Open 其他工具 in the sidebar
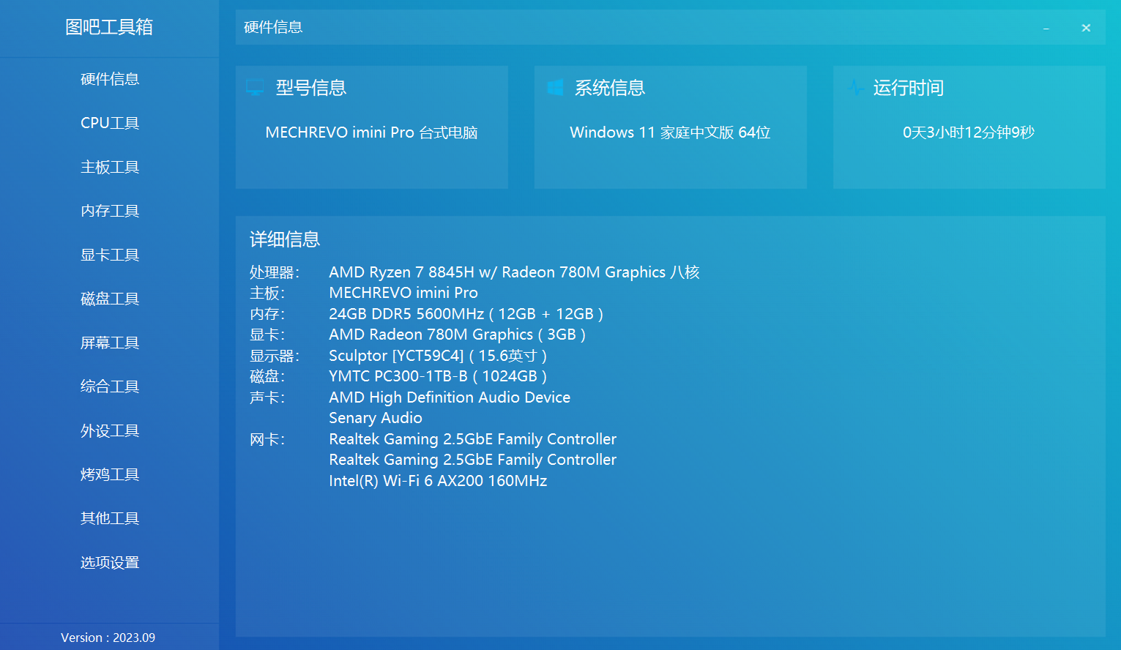 pos(110,518)
